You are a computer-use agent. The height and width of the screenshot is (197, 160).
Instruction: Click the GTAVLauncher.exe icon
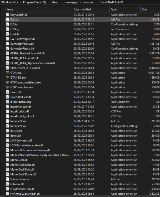click(x=8, y=87)
